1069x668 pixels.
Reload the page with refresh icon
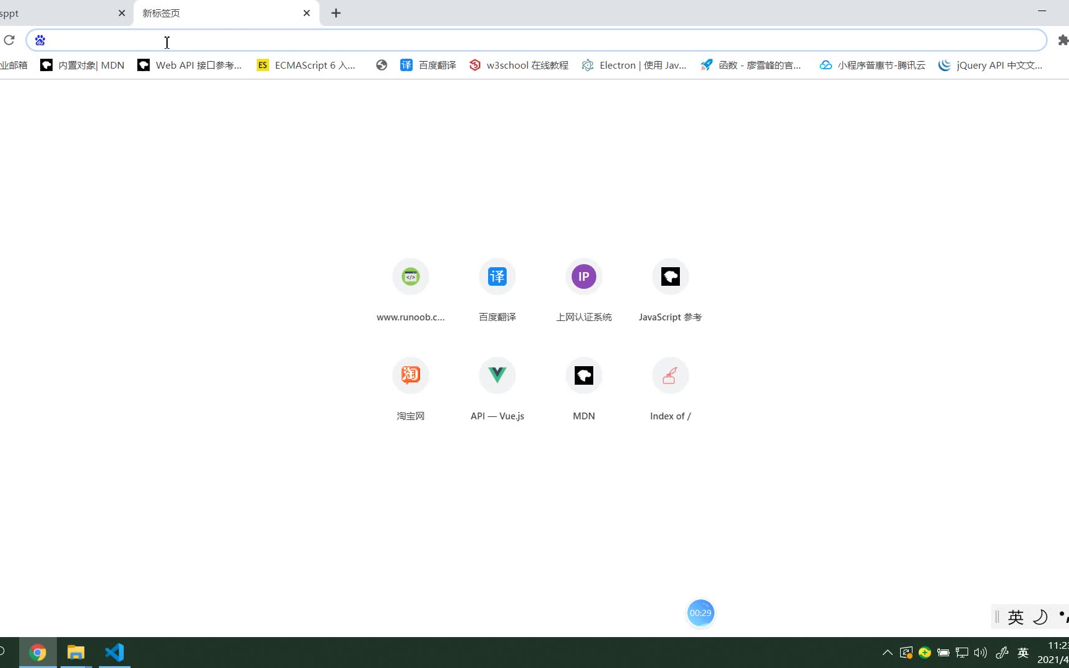point(9,40)
